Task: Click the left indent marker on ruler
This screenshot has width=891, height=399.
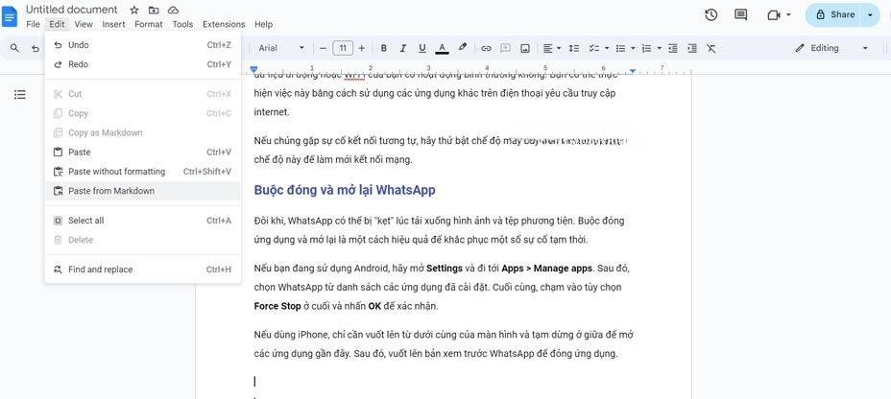Action: 254,70
